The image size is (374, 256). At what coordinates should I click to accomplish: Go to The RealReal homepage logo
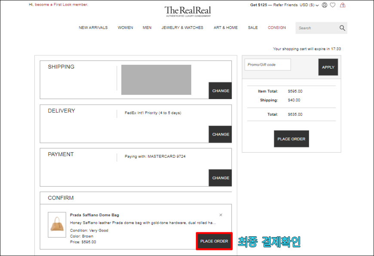(x=188, y=12)
